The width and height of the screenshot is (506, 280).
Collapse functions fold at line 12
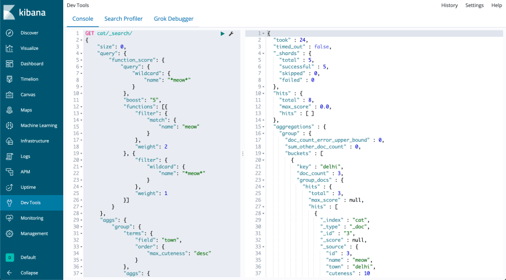coord(81,107)
